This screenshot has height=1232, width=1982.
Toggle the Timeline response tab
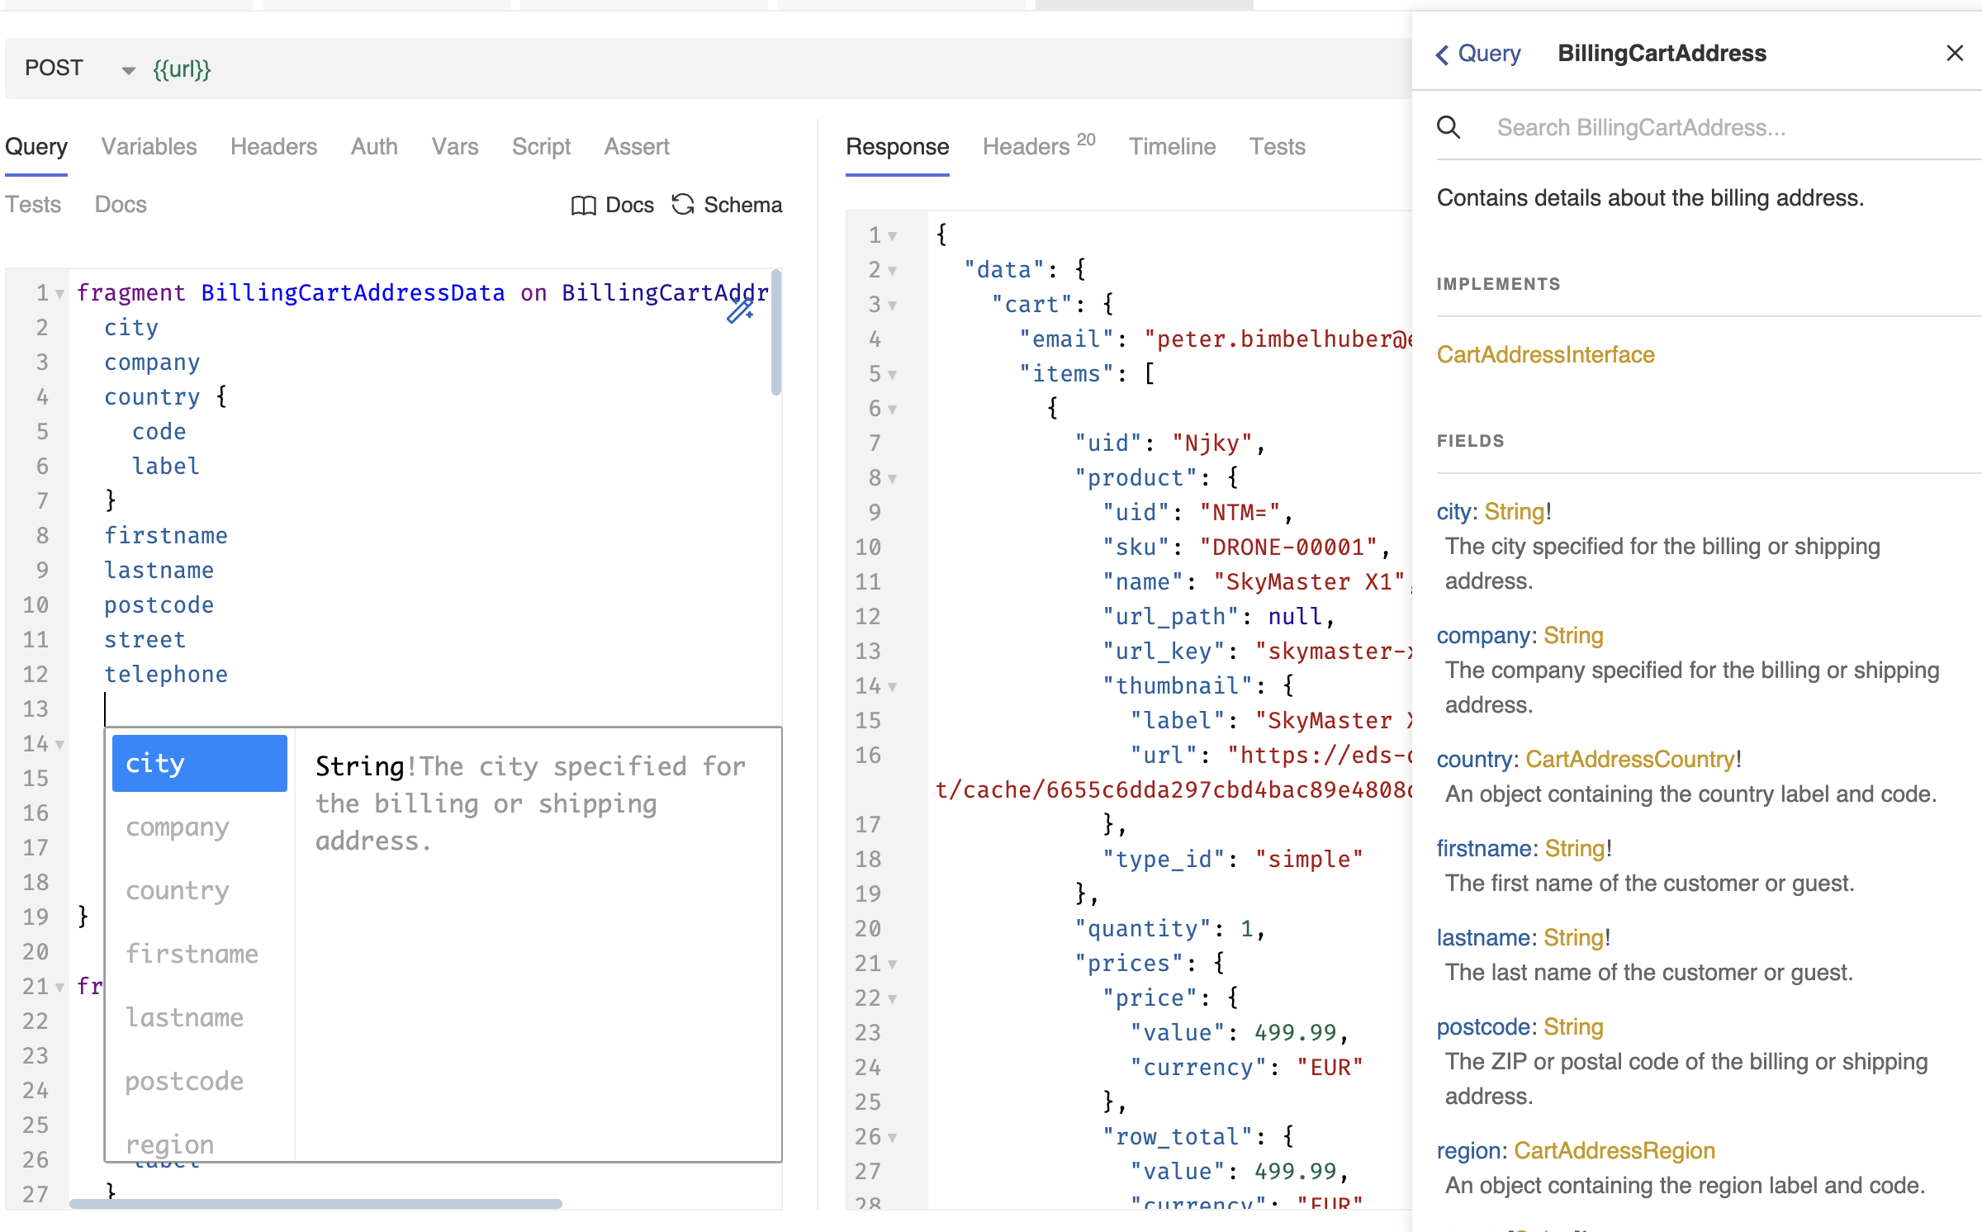1172,146
